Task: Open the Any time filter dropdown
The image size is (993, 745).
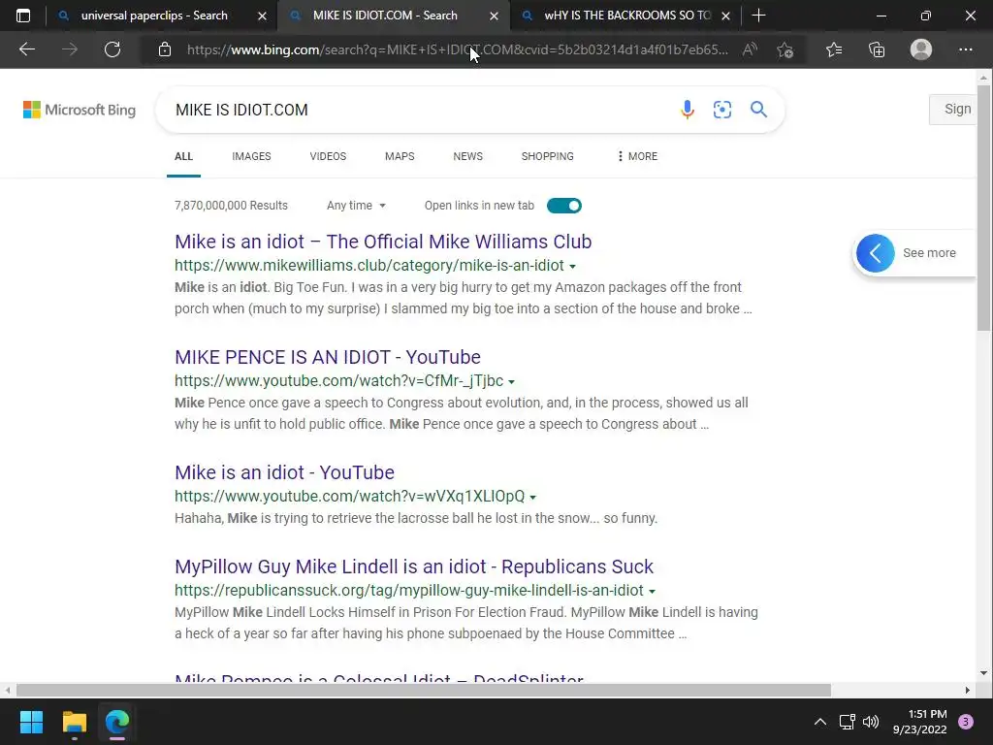Action: point(356,206)
